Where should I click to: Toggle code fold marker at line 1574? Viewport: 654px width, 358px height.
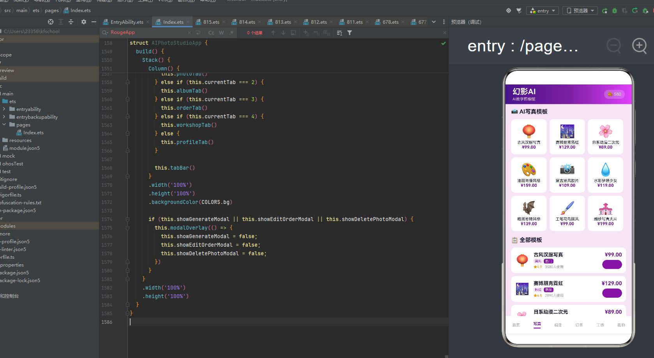(127, 219)
